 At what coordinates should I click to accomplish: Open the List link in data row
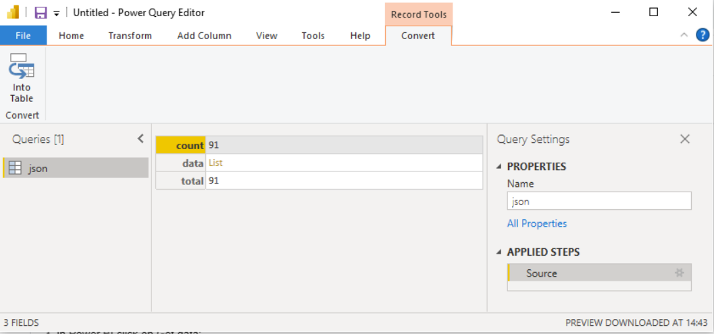tap(216, 163)
